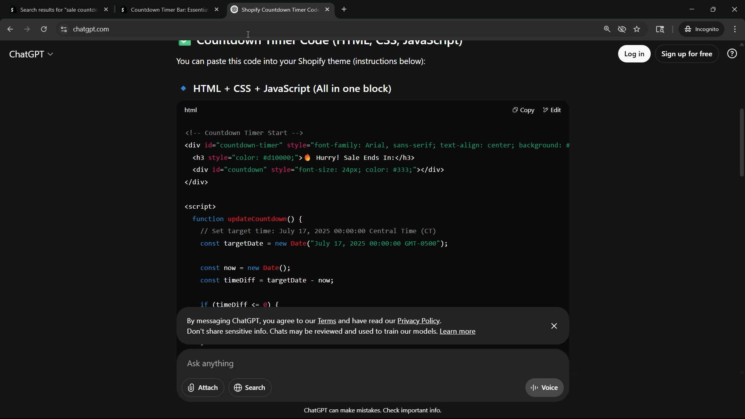The height and width of the screenshot is (419, 745).
Task: Click the Log in button
Action: coord(634,54)
